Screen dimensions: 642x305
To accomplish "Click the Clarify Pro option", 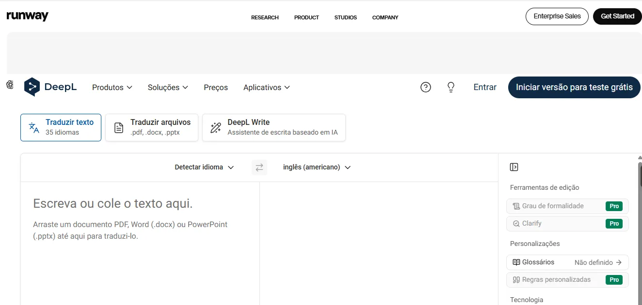I will pos(567,224).
